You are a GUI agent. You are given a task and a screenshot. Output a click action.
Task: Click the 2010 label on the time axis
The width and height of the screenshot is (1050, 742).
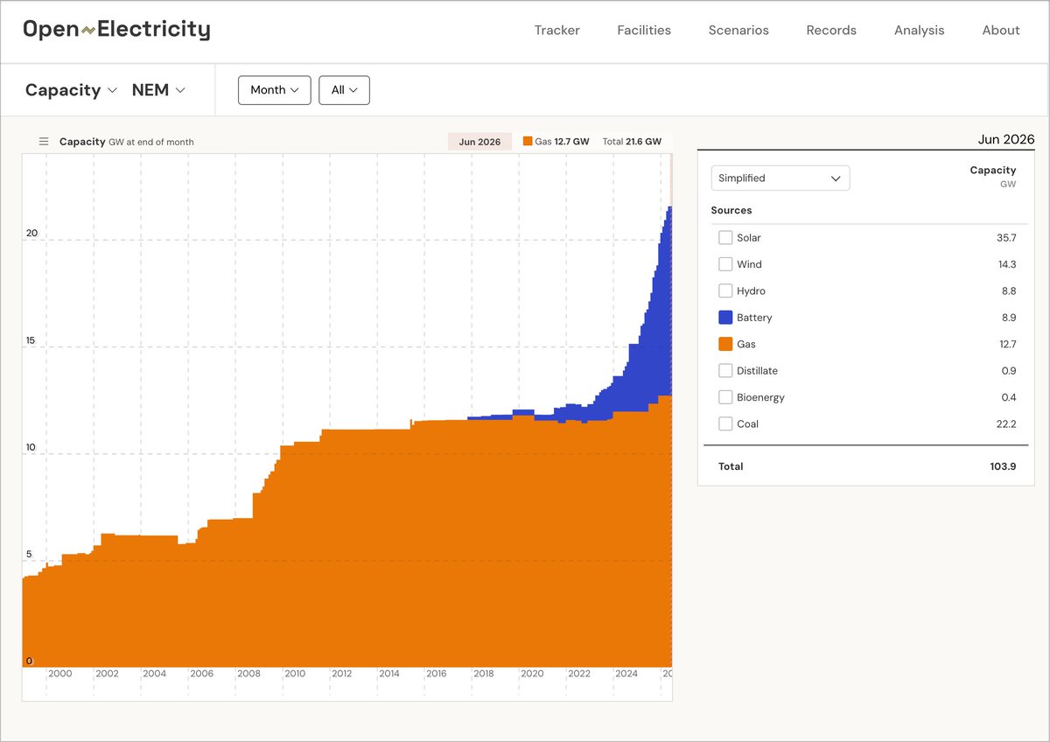(295, 674)
